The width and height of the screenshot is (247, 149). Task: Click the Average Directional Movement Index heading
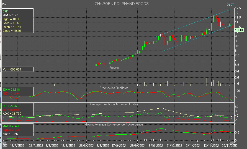coord(114,104)
